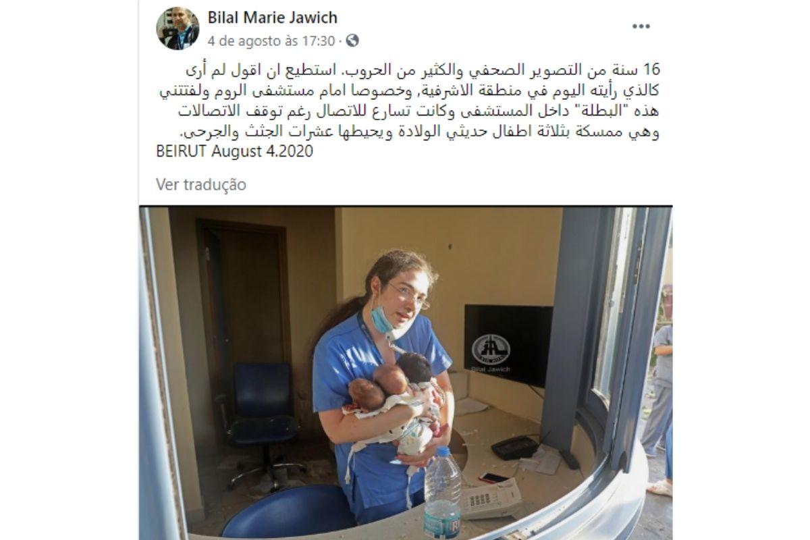Open Bilal Marie Jawich's profile picture

click(178, 28)
